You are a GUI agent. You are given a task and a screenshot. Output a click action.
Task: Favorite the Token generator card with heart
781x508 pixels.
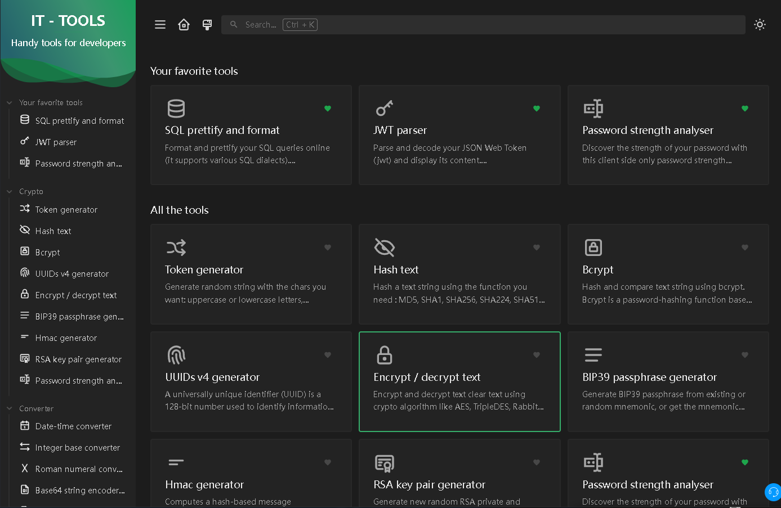pos(328,248)
